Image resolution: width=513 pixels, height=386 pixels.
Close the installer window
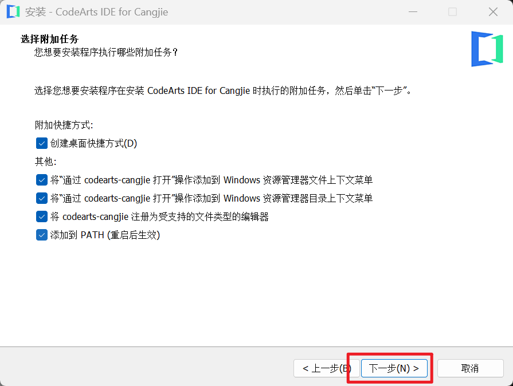pos(493,12)
